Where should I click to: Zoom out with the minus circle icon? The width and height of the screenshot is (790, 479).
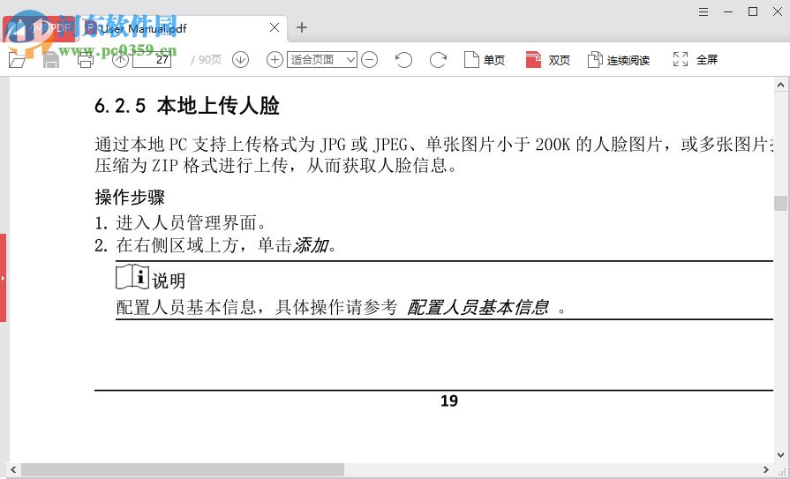(x=369, y=60)
